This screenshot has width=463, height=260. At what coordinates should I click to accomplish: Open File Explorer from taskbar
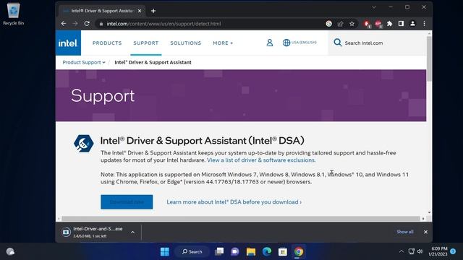click(251, 251)
